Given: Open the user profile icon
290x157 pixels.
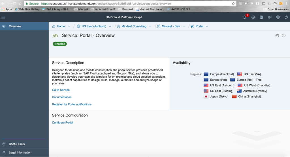Looking at the screenshot, I should click(278, 17).
